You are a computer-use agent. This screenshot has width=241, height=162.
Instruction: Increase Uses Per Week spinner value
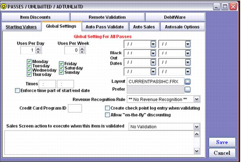point(82,48)
